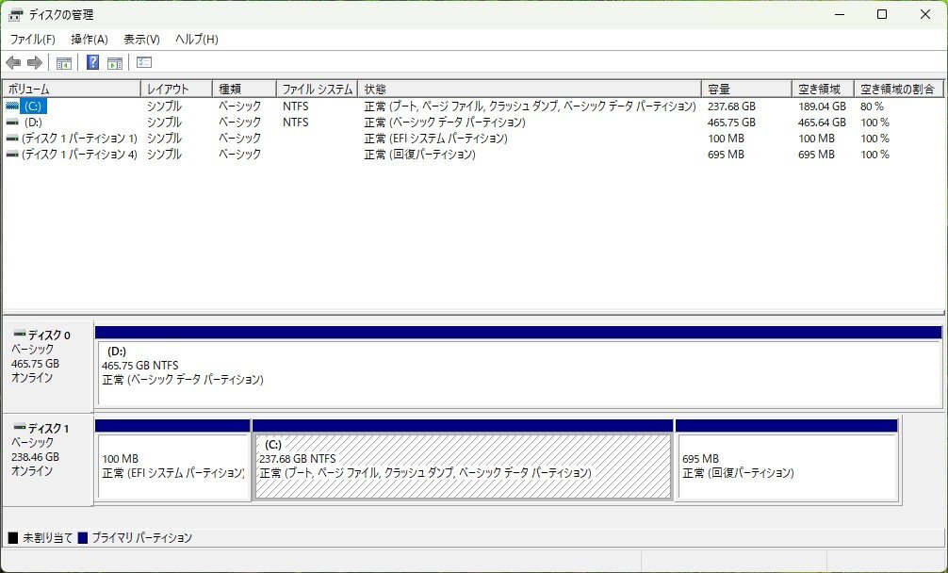Click the checklist icon at the toolbar's right end
The width and height of the screenshot is (948, 573).
pyautogui.click(x=143, y=63)
